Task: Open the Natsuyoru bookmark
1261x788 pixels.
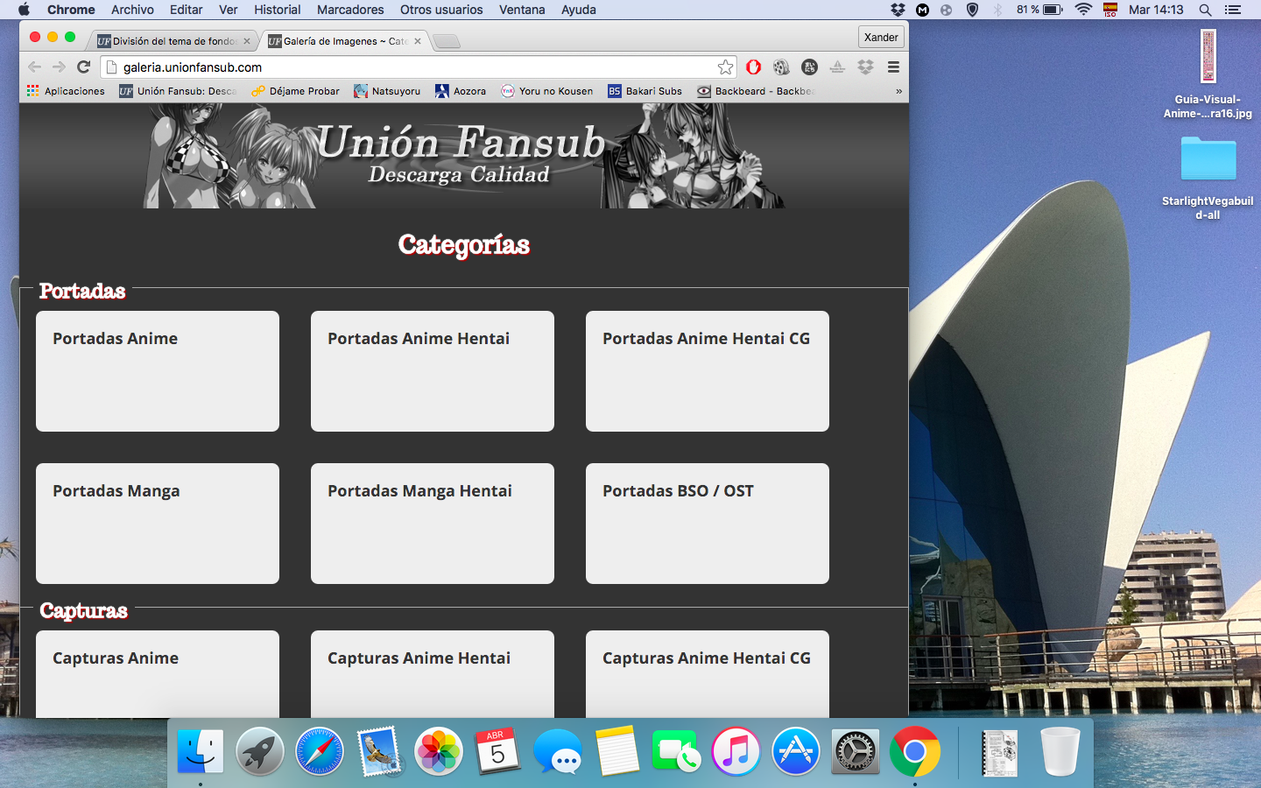Action: tap(387, 91)
